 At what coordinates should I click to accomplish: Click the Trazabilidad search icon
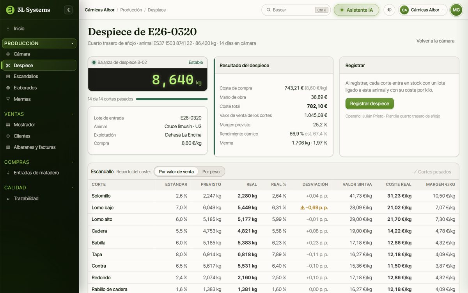point(8,198)
